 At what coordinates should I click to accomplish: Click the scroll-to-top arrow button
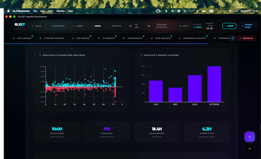[x=250, y=149]
